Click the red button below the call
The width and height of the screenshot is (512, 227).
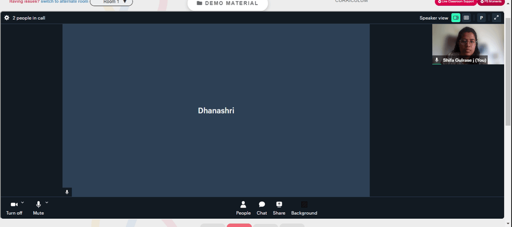(239, 225)
